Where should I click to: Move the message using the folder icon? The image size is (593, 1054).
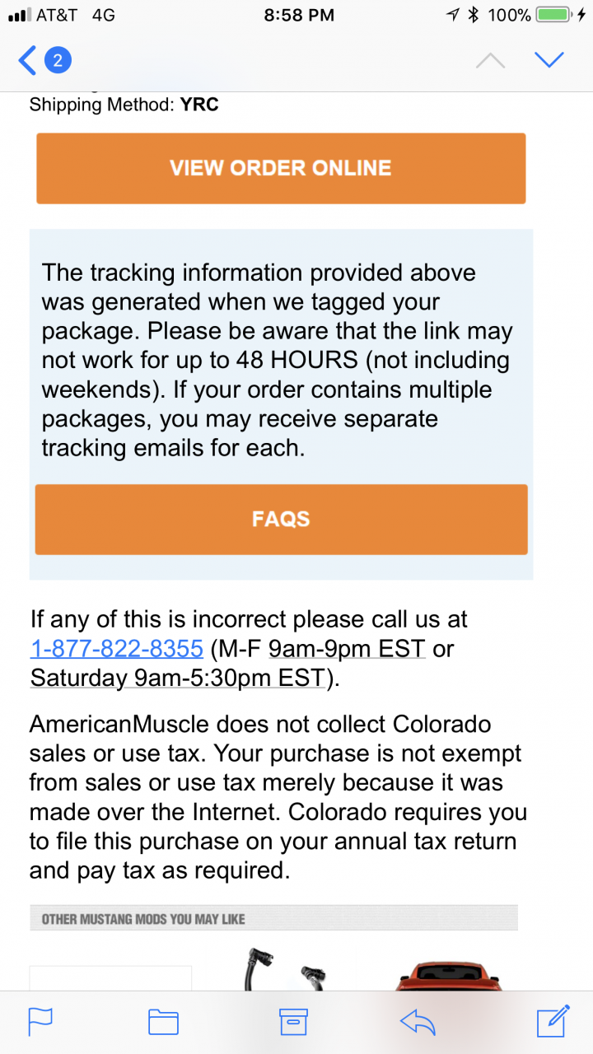coord(163,1021)
